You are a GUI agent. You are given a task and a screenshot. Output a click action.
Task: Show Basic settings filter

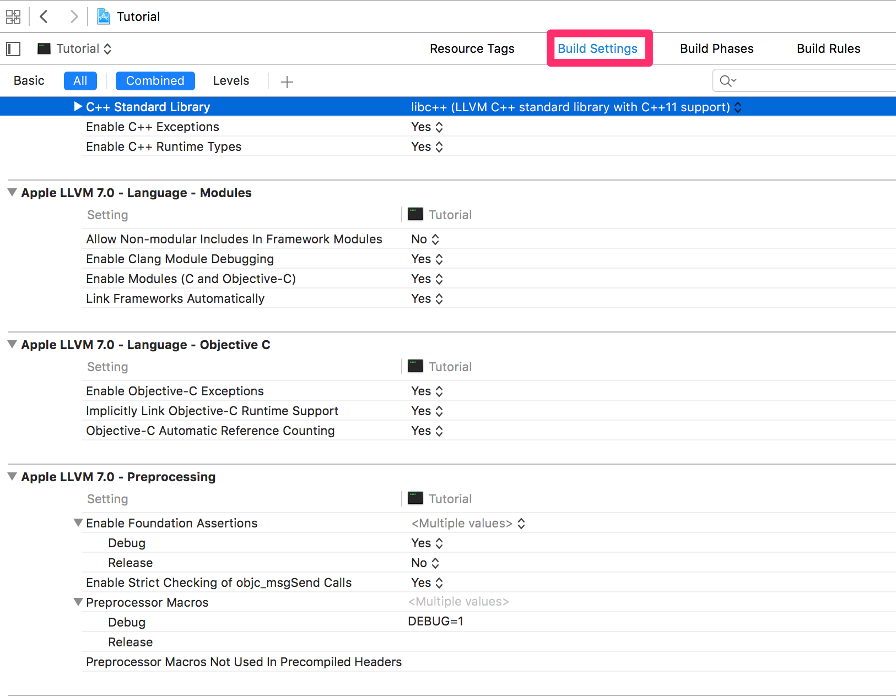(x=29, y=80)
